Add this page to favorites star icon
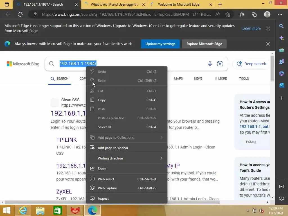Image resolution: width=288 pixels, height=216 pixels. click(228, 14)
